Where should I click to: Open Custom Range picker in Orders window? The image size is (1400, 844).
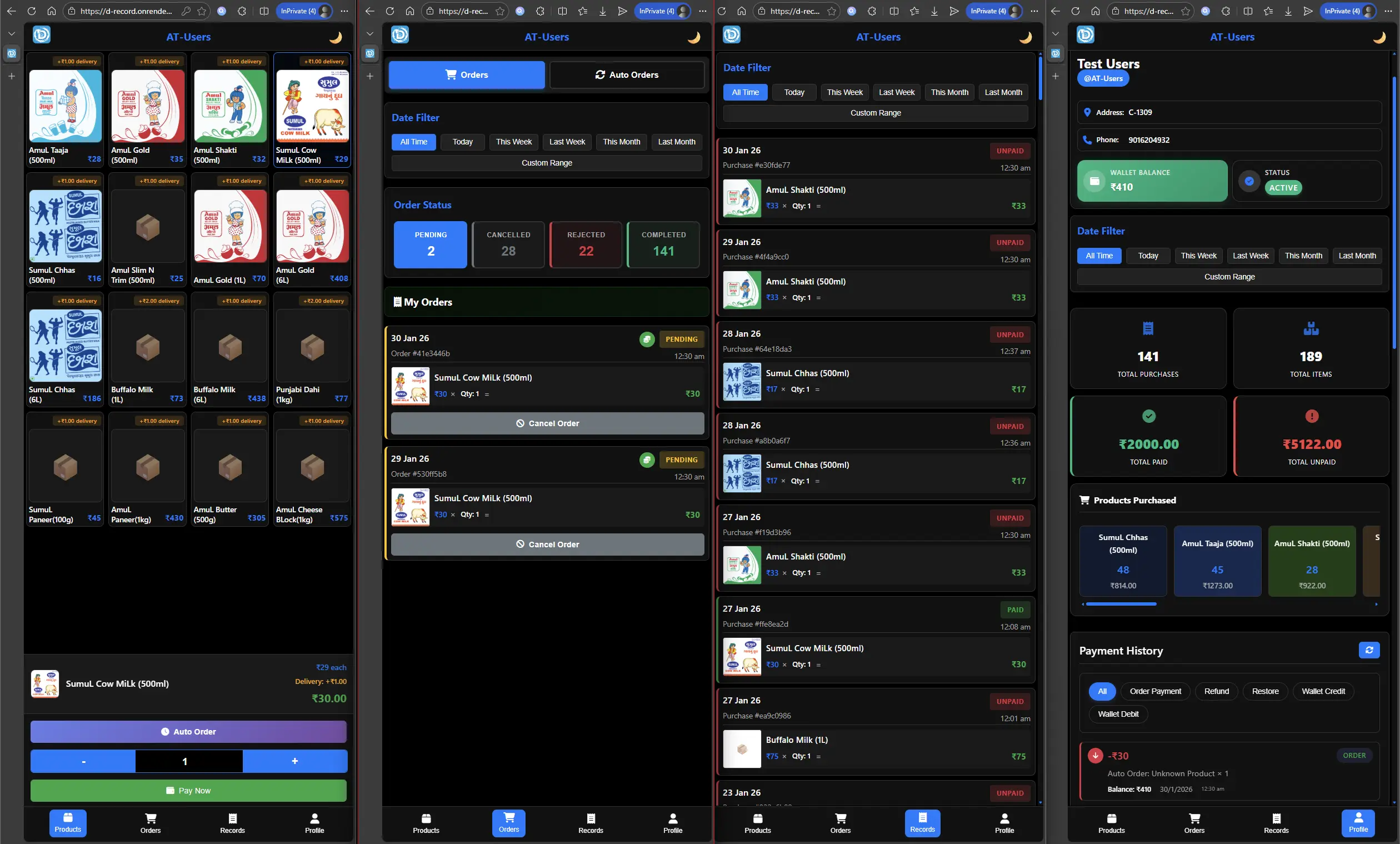(x=547, y=163)
